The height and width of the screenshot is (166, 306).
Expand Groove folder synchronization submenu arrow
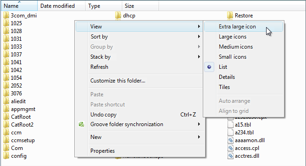pyautogui.click(x=199, y=124)
